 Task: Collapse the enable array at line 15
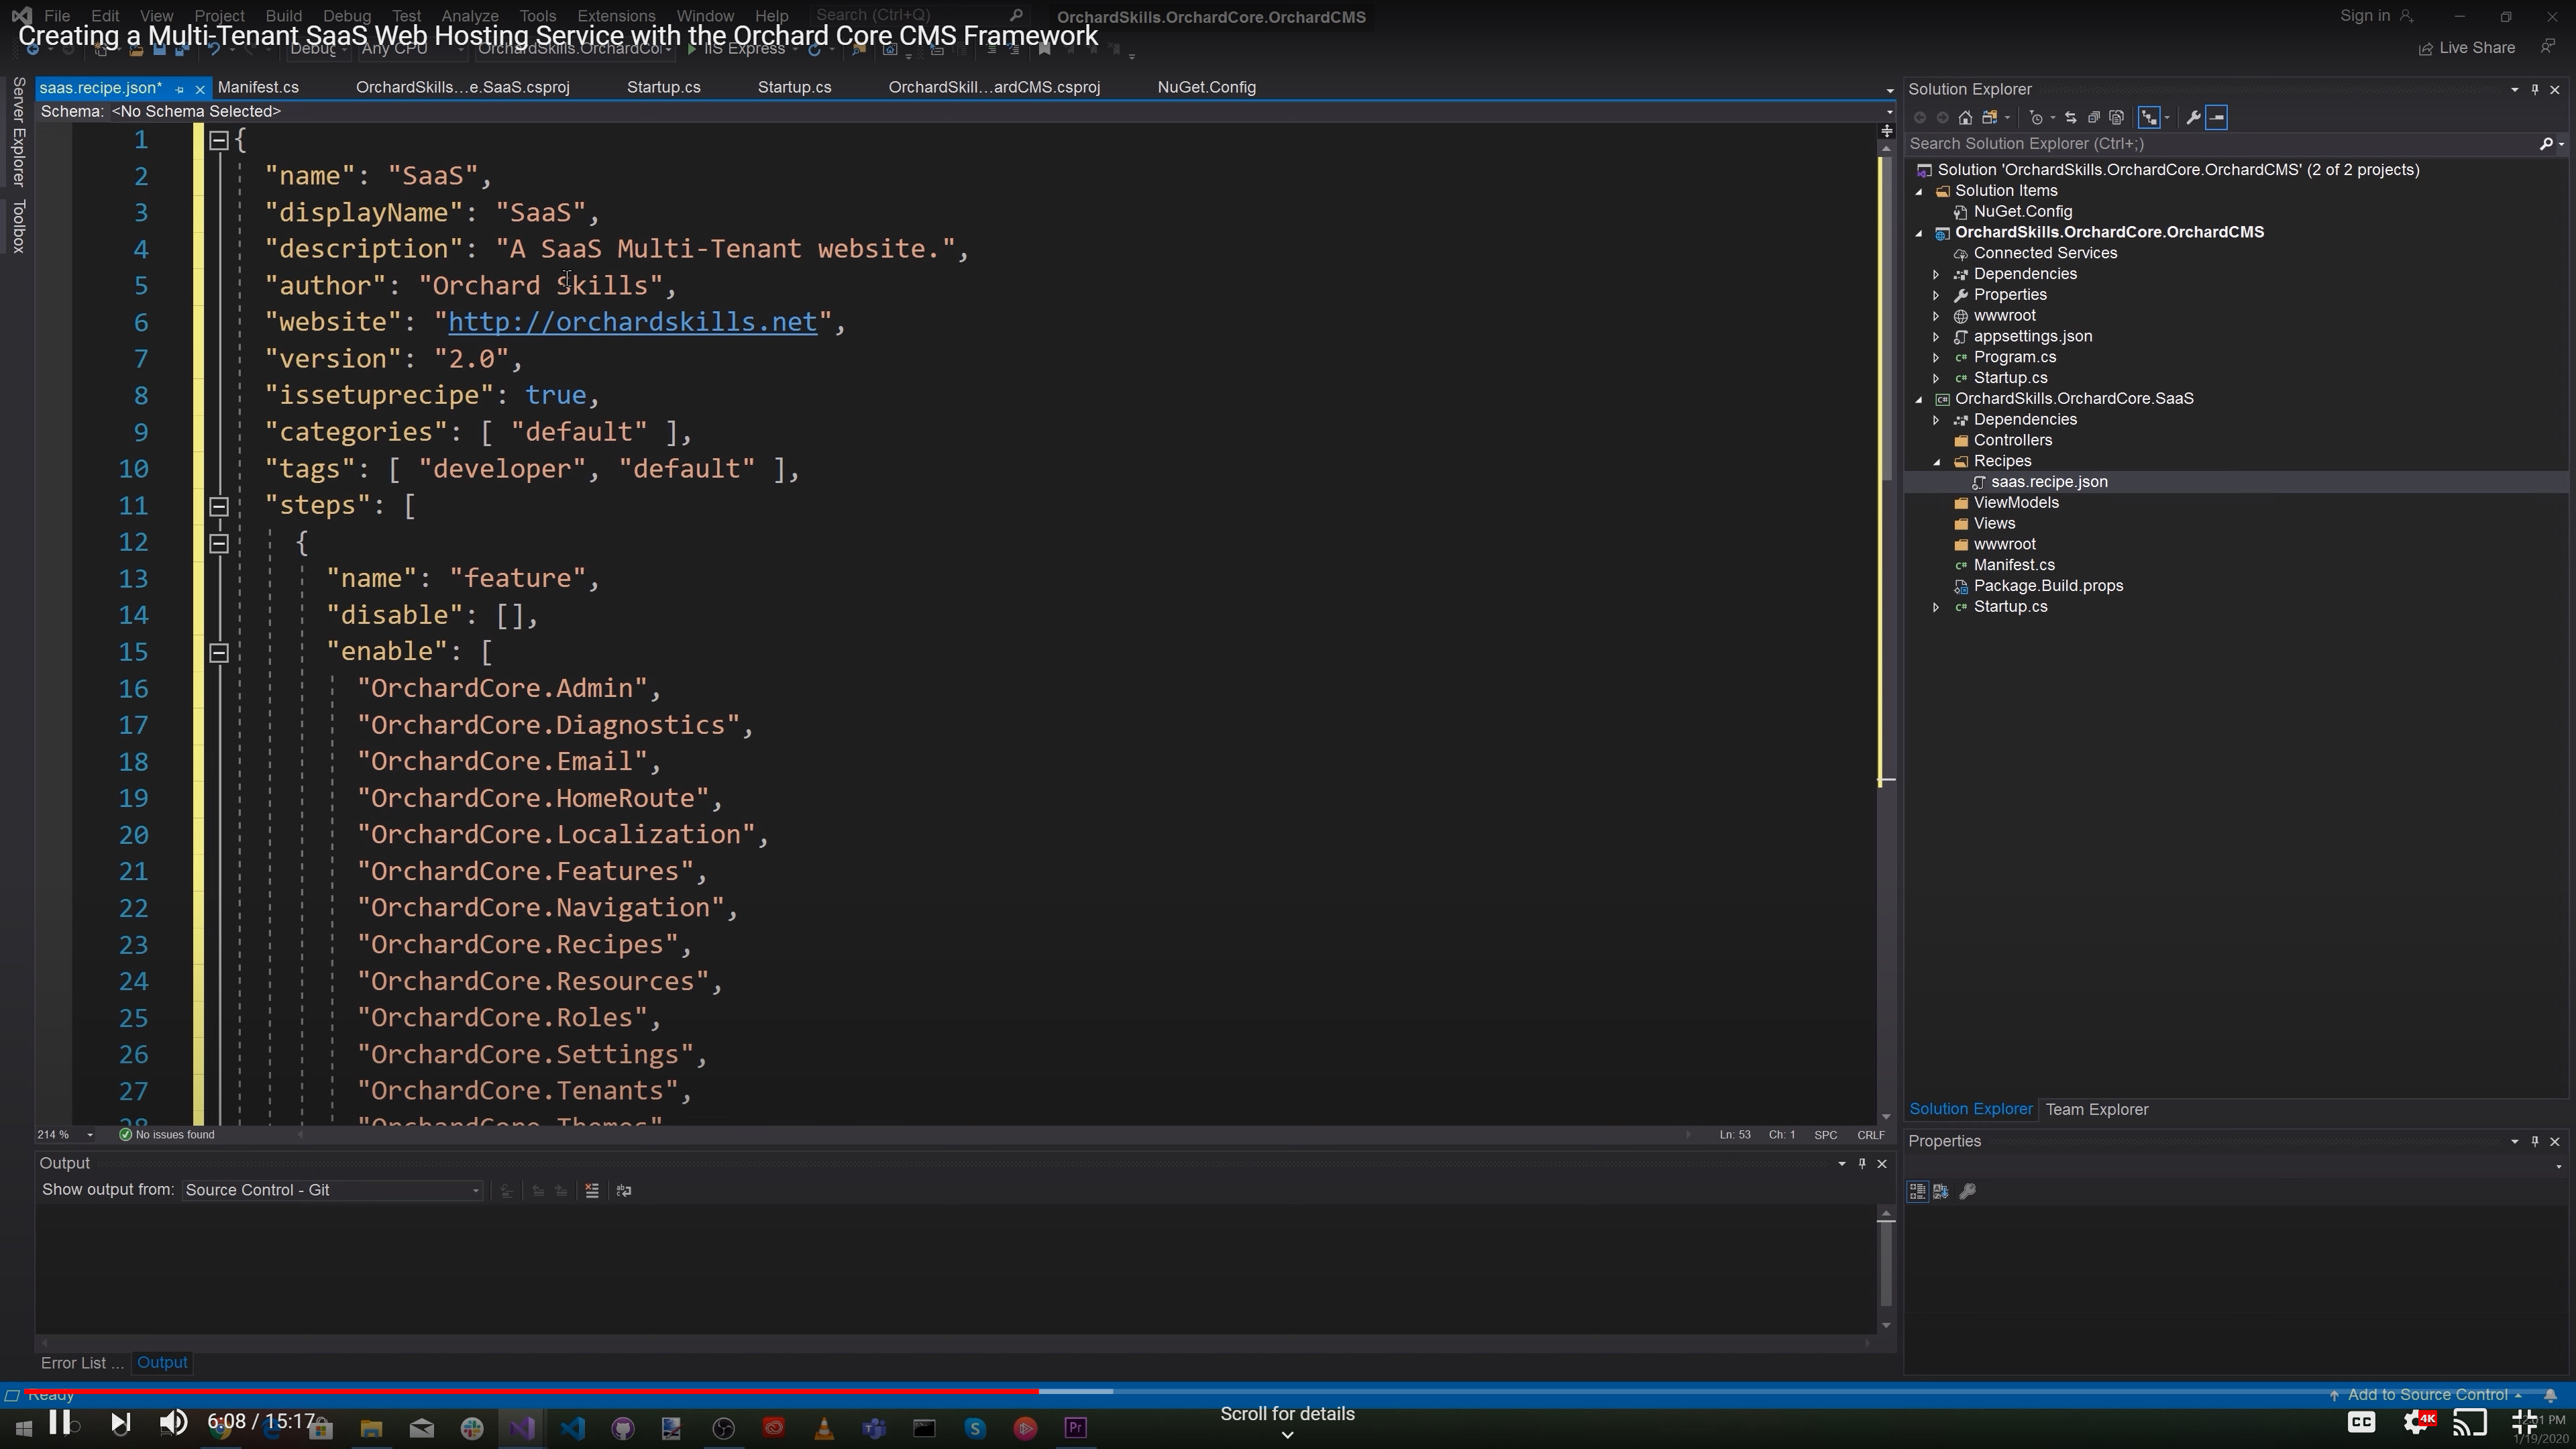pos(219,653)
